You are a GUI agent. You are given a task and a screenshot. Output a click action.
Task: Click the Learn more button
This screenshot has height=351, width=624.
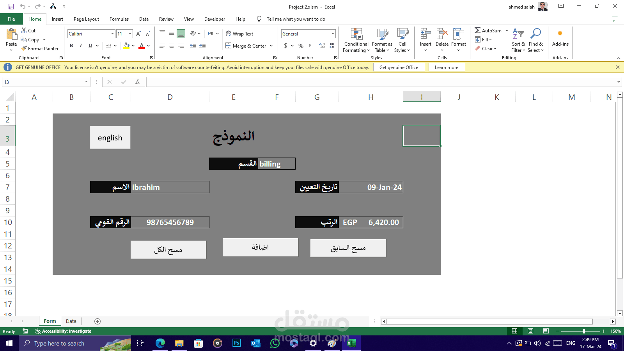[447, 67]
